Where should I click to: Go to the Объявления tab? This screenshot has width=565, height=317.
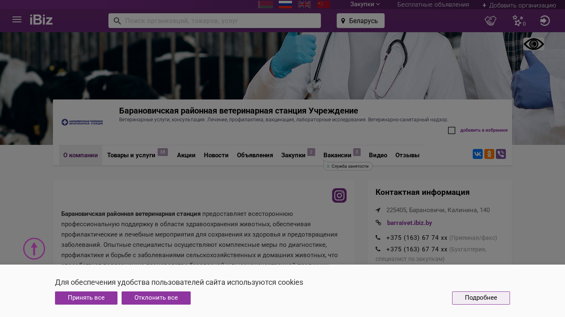pos(255,155)
